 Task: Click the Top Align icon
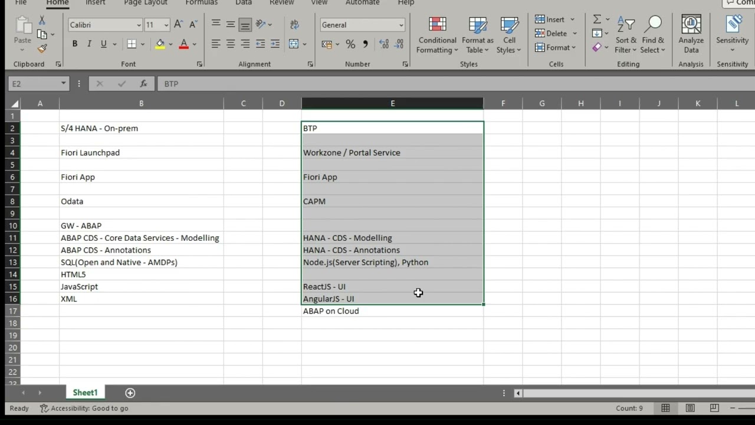(216, 24)
